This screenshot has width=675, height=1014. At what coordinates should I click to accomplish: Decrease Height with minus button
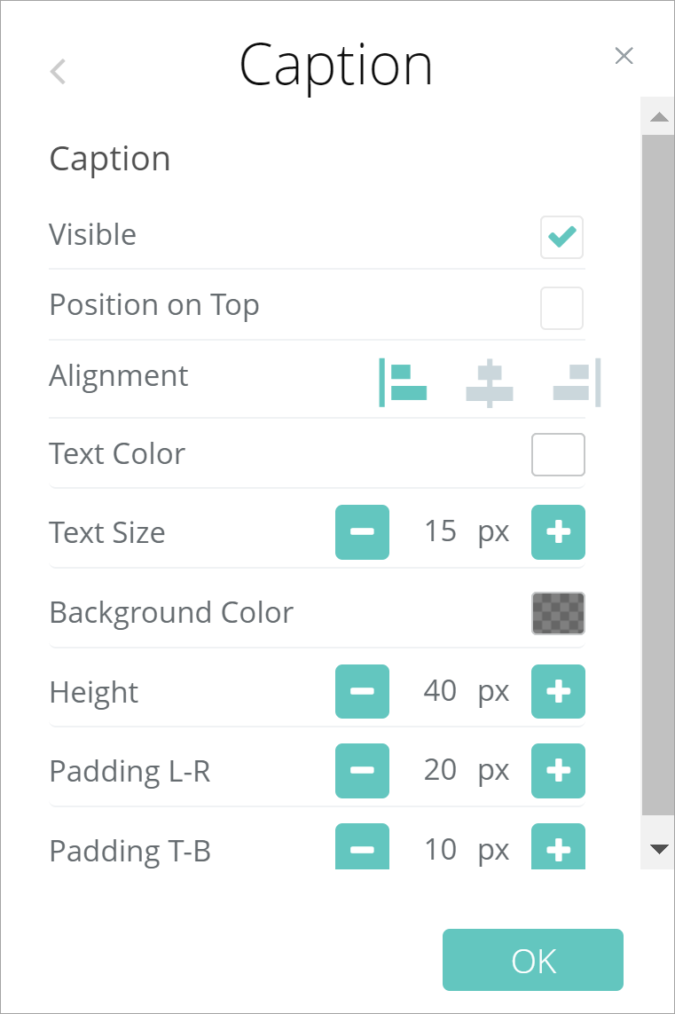362,691
